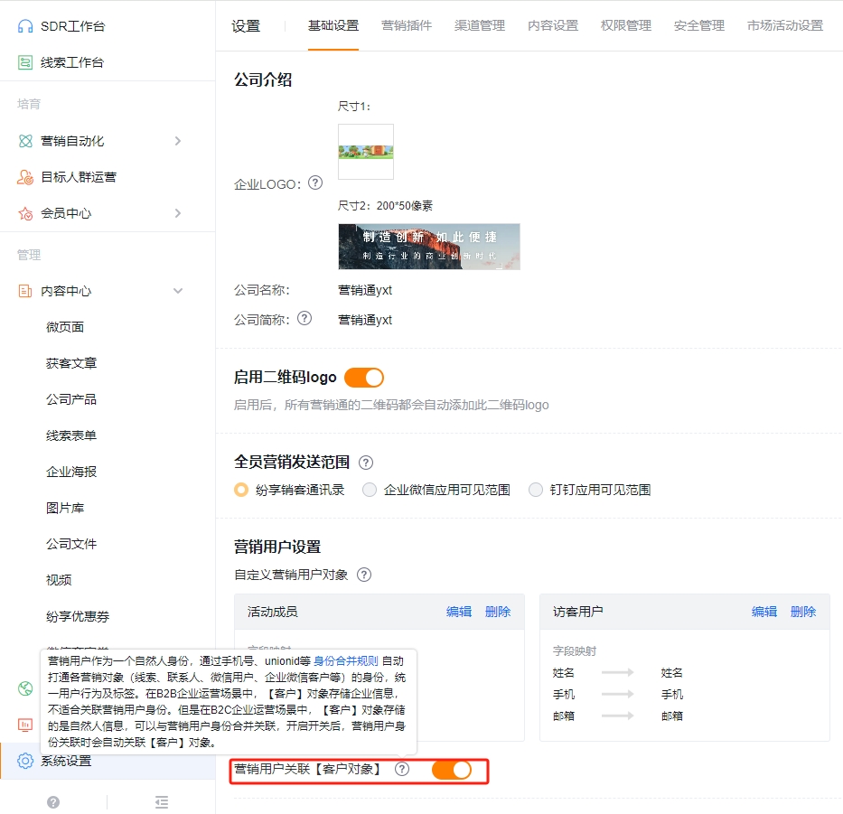
Task: Open the SDR工作台 headset icon
Action: pyautogui.click(x=24, y=26)
